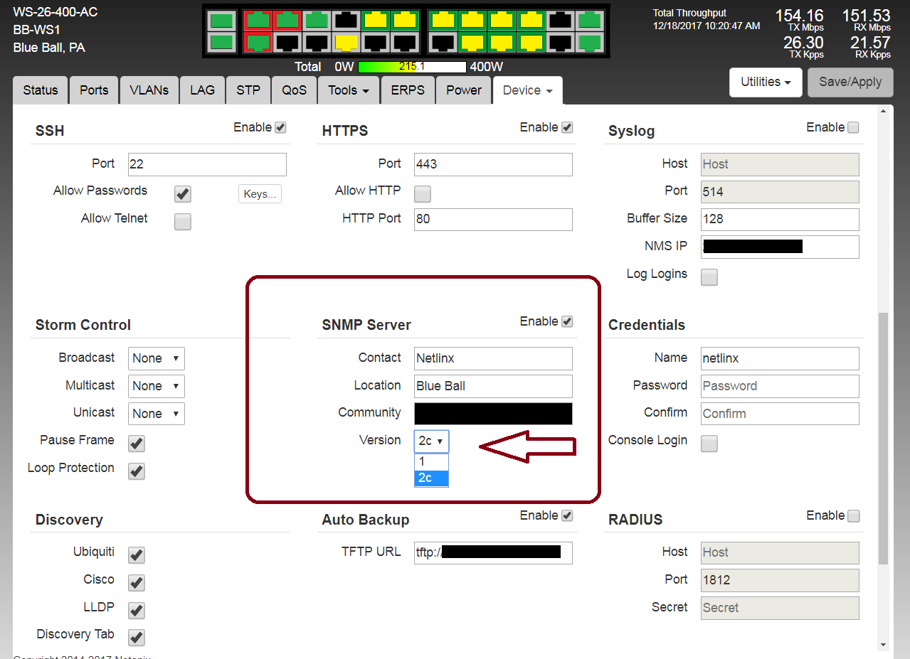This screenshot has width=910, height=659.
Task: Select the first red-bordered port in top row
Action: pos(258,20)
